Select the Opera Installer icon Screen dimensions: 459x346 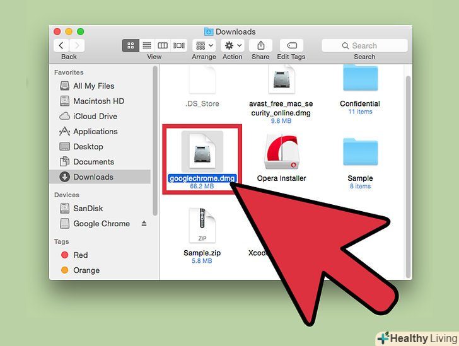282,153
